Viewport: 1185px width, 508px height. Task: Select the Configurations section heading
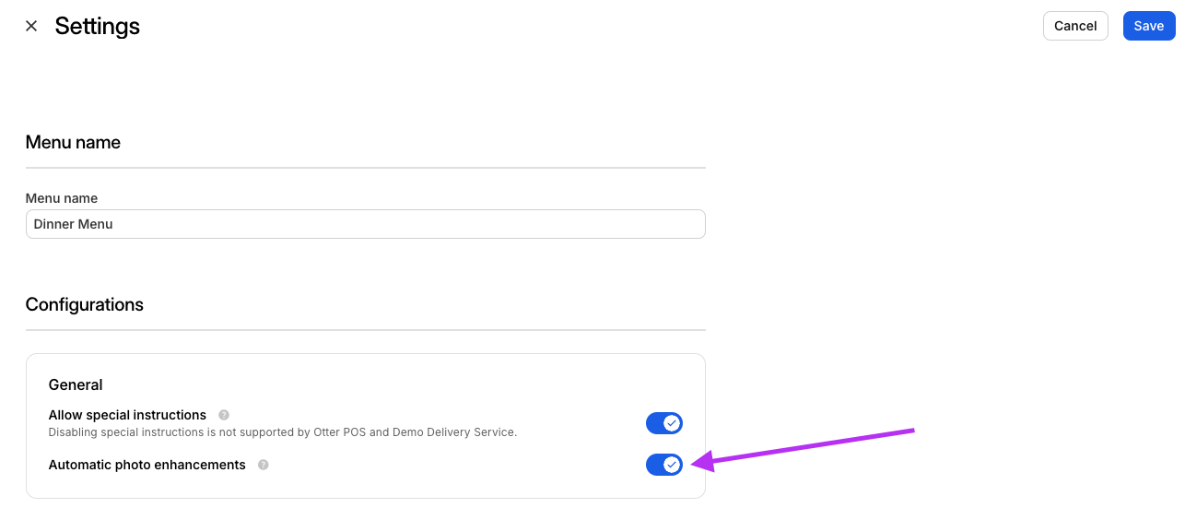[x=85, y=304]
